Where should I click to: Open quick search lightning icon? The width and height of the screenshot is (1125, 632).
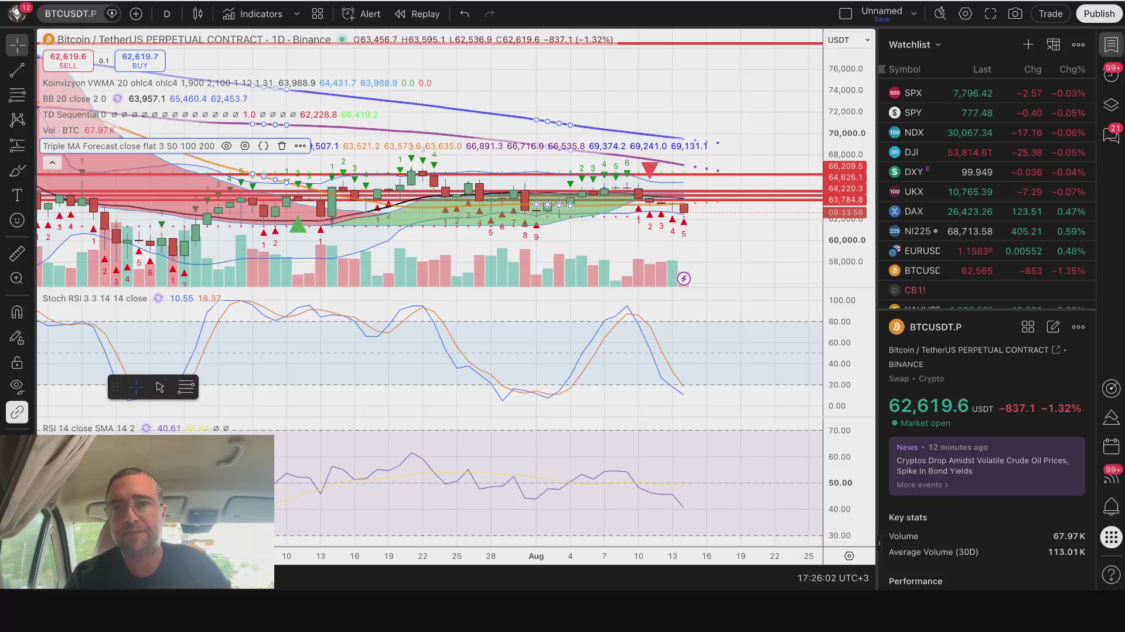click(x=940, y=14)
